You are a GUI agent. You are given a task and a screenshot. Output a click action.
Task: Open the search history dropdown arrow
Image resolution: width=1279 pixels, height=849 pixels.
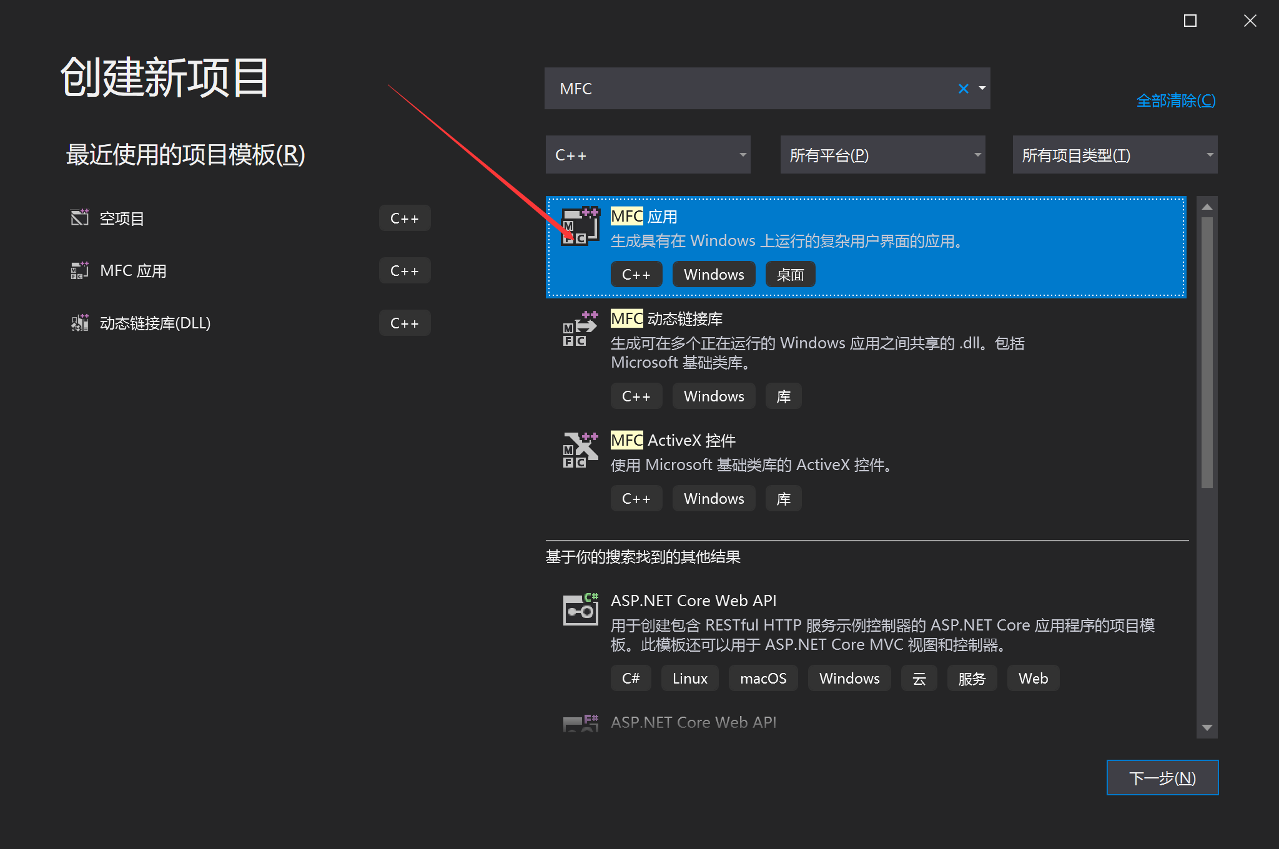(982, 88)
